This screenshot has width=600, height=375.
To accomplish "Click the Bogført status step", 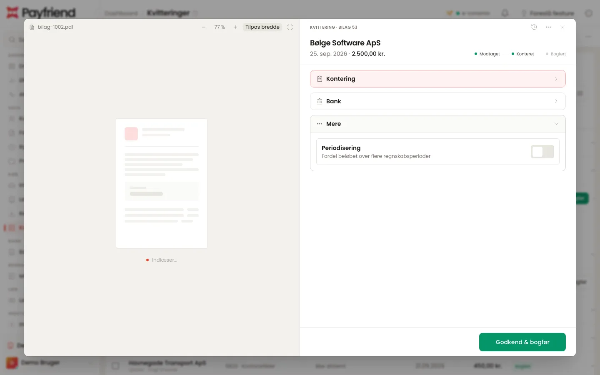I will 556,54.
